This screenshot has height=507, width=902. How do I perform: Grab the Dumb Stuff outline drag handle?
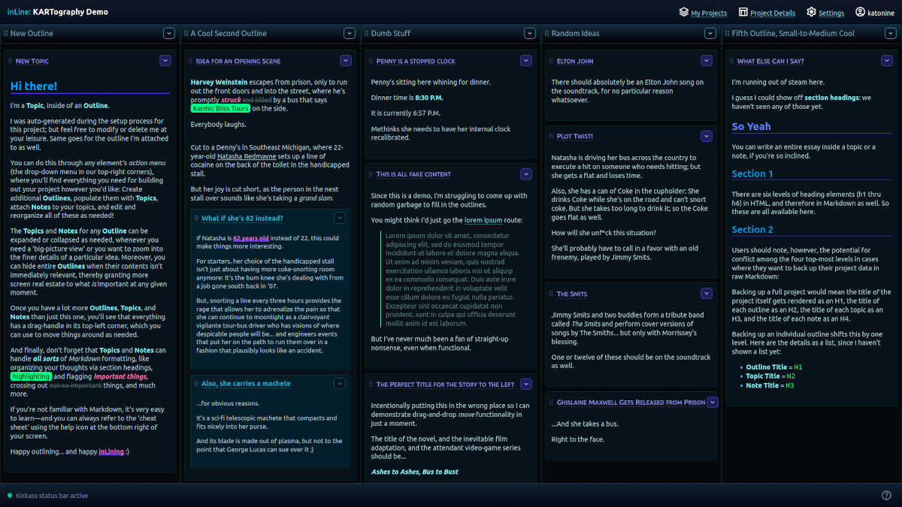pos(366,34)
